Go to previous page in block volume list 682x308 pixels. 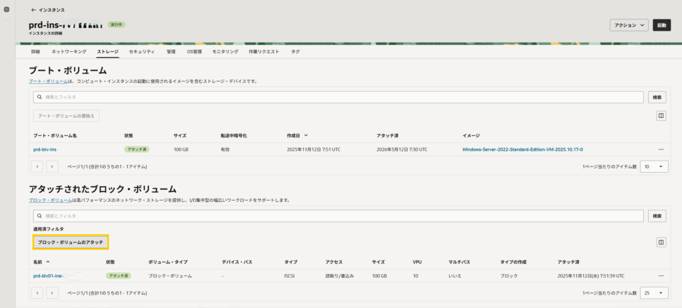coord(38,293)
